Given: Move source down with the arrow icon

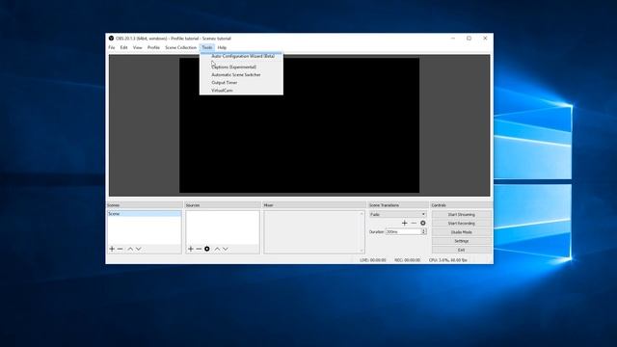Looking at the screenshot, I should pos(226,249).
